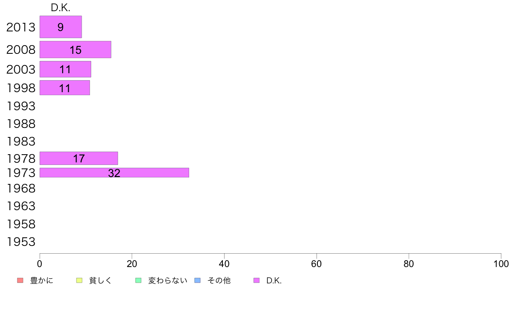
Task: Select the 2003 bar showing 11
Action: (66, 69)
